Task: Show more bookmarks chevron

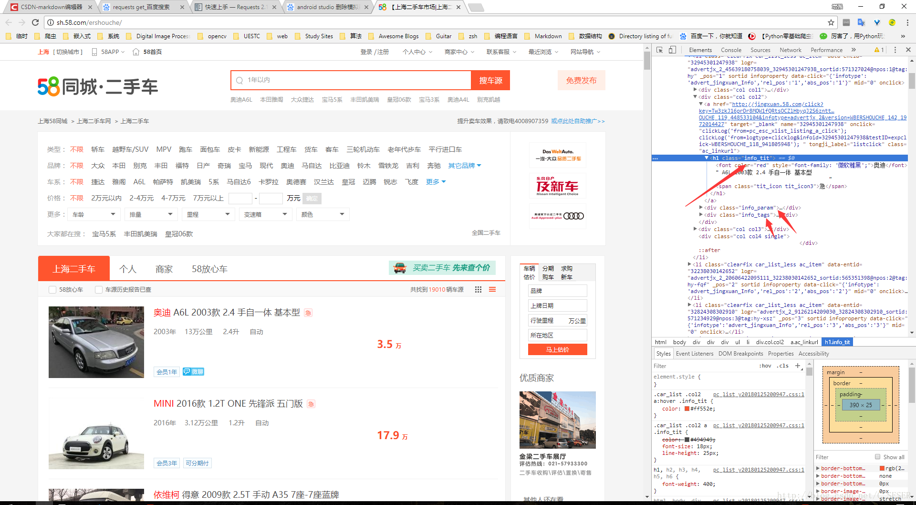Action: [x=903, y=36]
